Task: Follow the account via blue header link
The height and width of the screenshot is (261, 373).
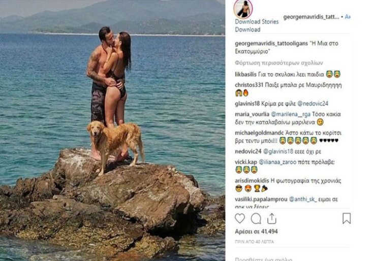Action: pyautogui.click(x=348, y=17)
